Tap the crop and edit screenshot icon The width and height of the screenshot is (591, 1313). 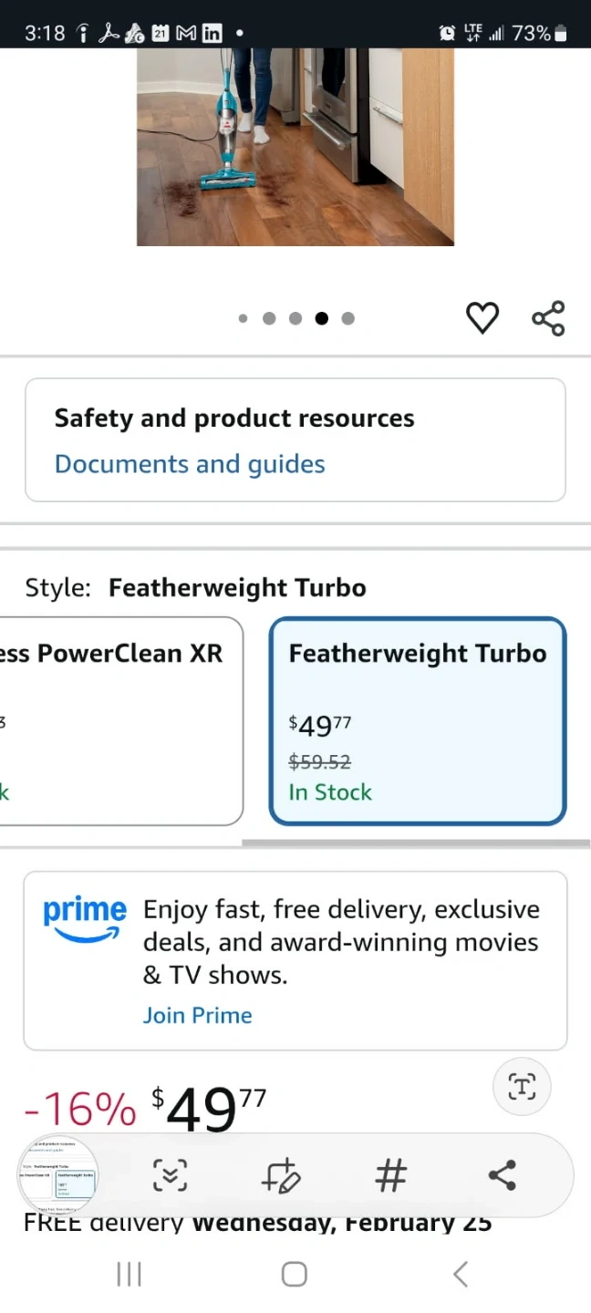[x=280, y=1175]
